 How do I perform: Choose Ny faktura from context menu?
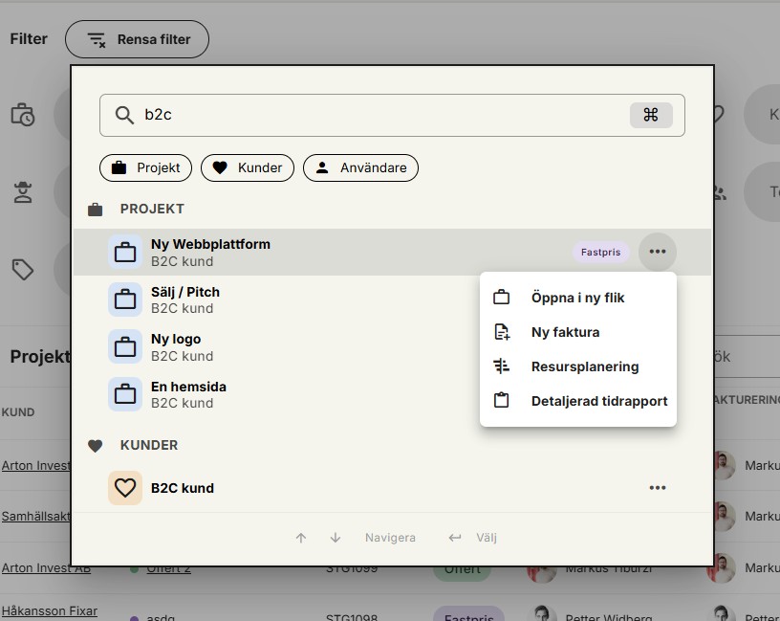click(x=565, y=332)
